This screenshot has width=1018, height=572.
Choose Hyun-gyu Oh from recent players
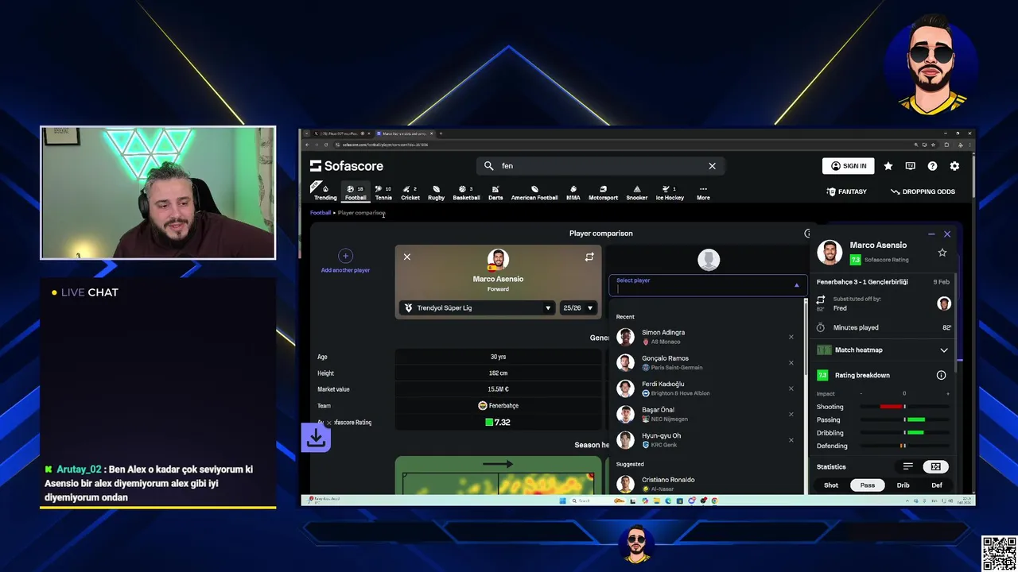coord(706,440)
